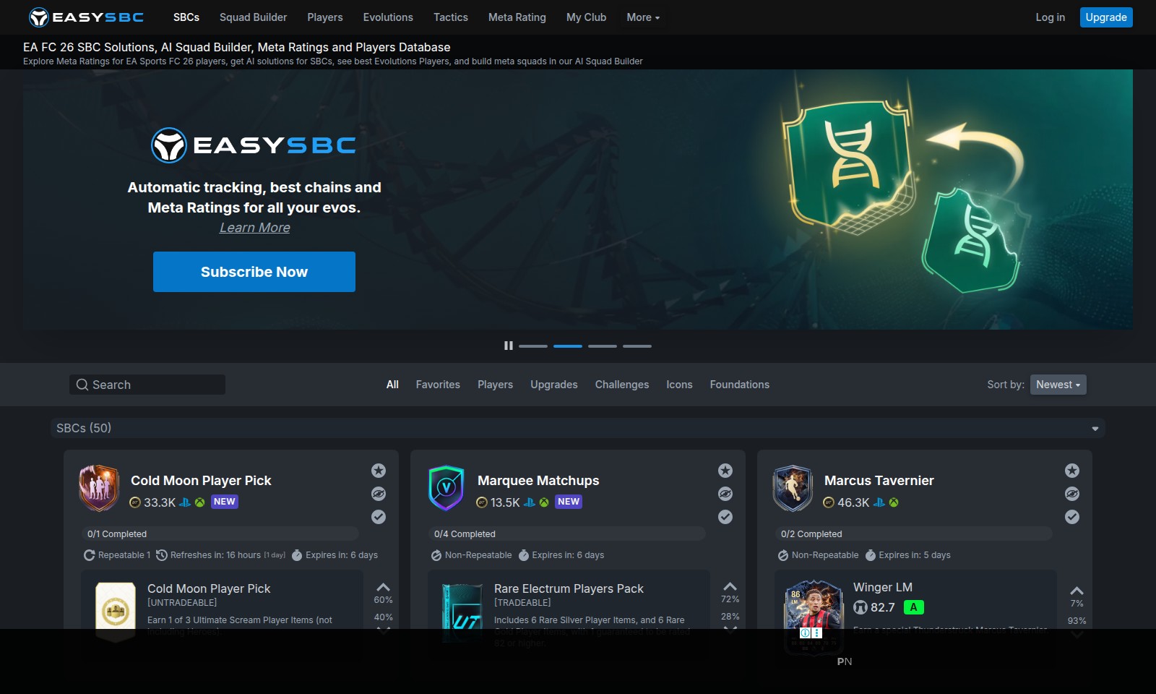Open the SBCs nav item
The image size is (1156, 694).
(186, 17)
